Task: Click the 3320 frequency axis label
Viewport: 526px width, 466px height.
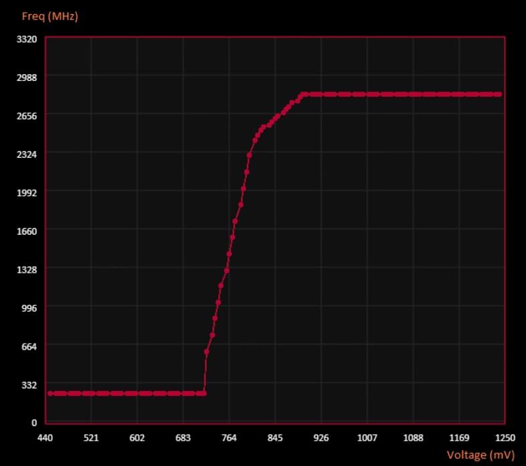Action: tap(27, 39)
